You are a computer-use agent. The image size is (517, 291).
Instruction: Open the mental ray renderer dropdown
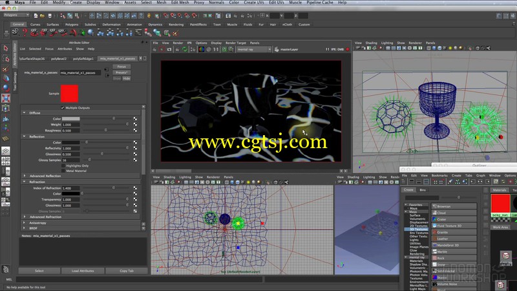(x=254, y=49)
